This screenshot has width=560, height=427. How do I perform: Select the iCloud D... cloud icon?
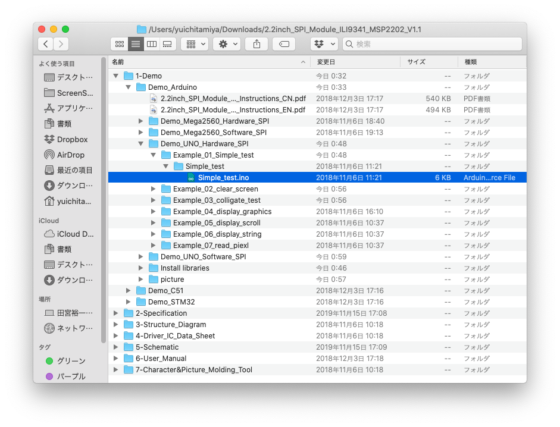click(x=49, y=234)
